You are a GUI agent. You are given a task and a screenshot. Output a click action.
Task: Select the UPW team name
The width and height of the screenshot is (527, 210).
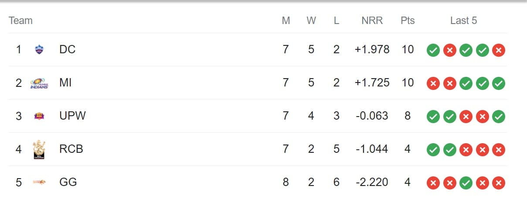73,116
